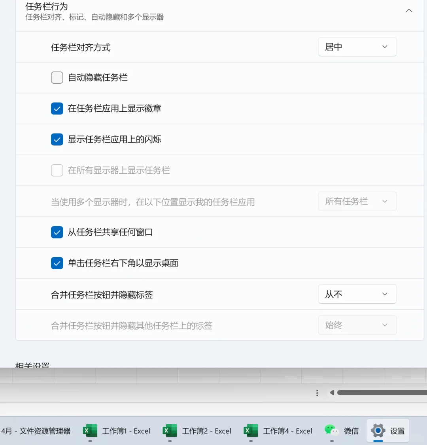Enable 自动隐藏任务栏
This screenshot has width=427, height=445.
coord(57,77)
